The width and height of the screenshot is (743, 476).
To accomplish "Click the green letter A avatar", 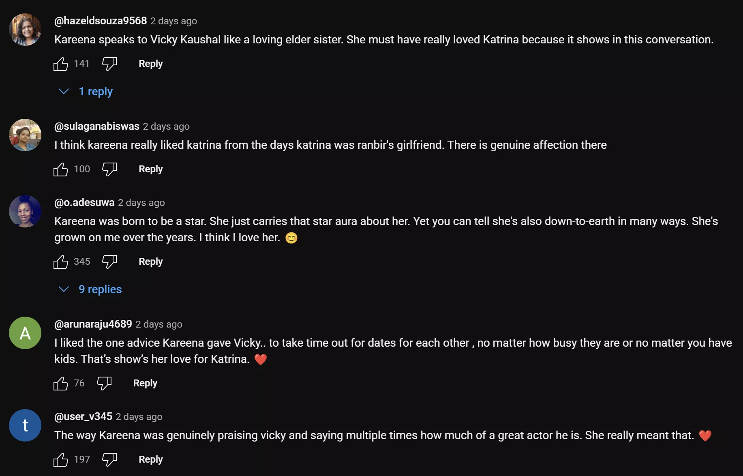I will pos(25,333).
